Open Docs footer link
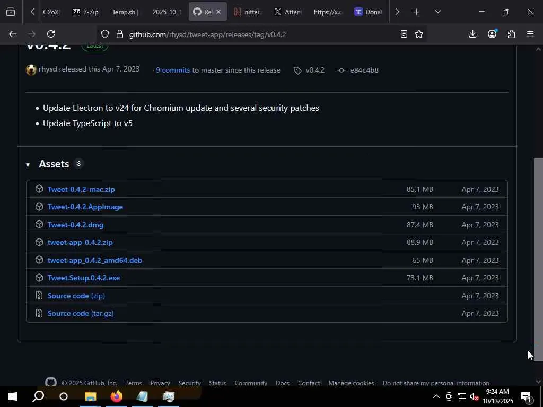 283,383
